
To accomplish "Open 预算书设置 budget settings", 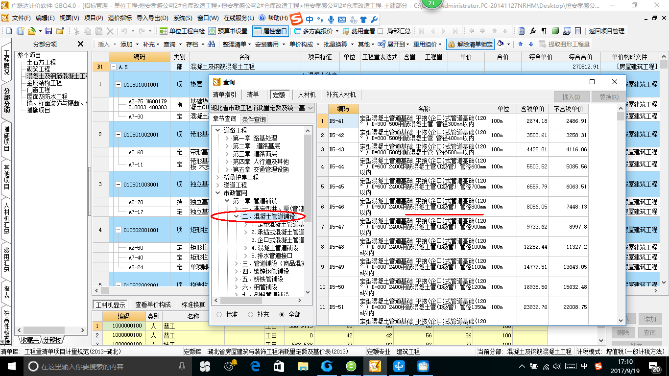I will pos(228,31).
